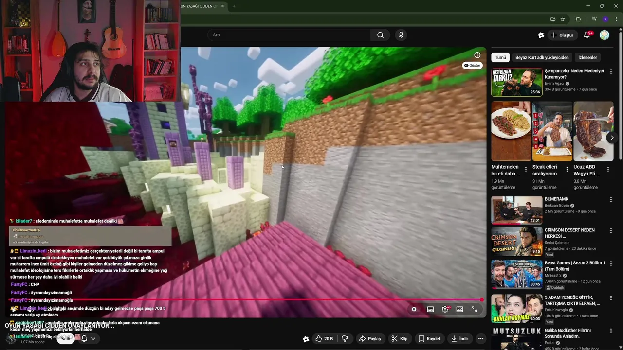Toggle subtitles in the video player
Screen dimensions: 623x350
tap(431, 309)
